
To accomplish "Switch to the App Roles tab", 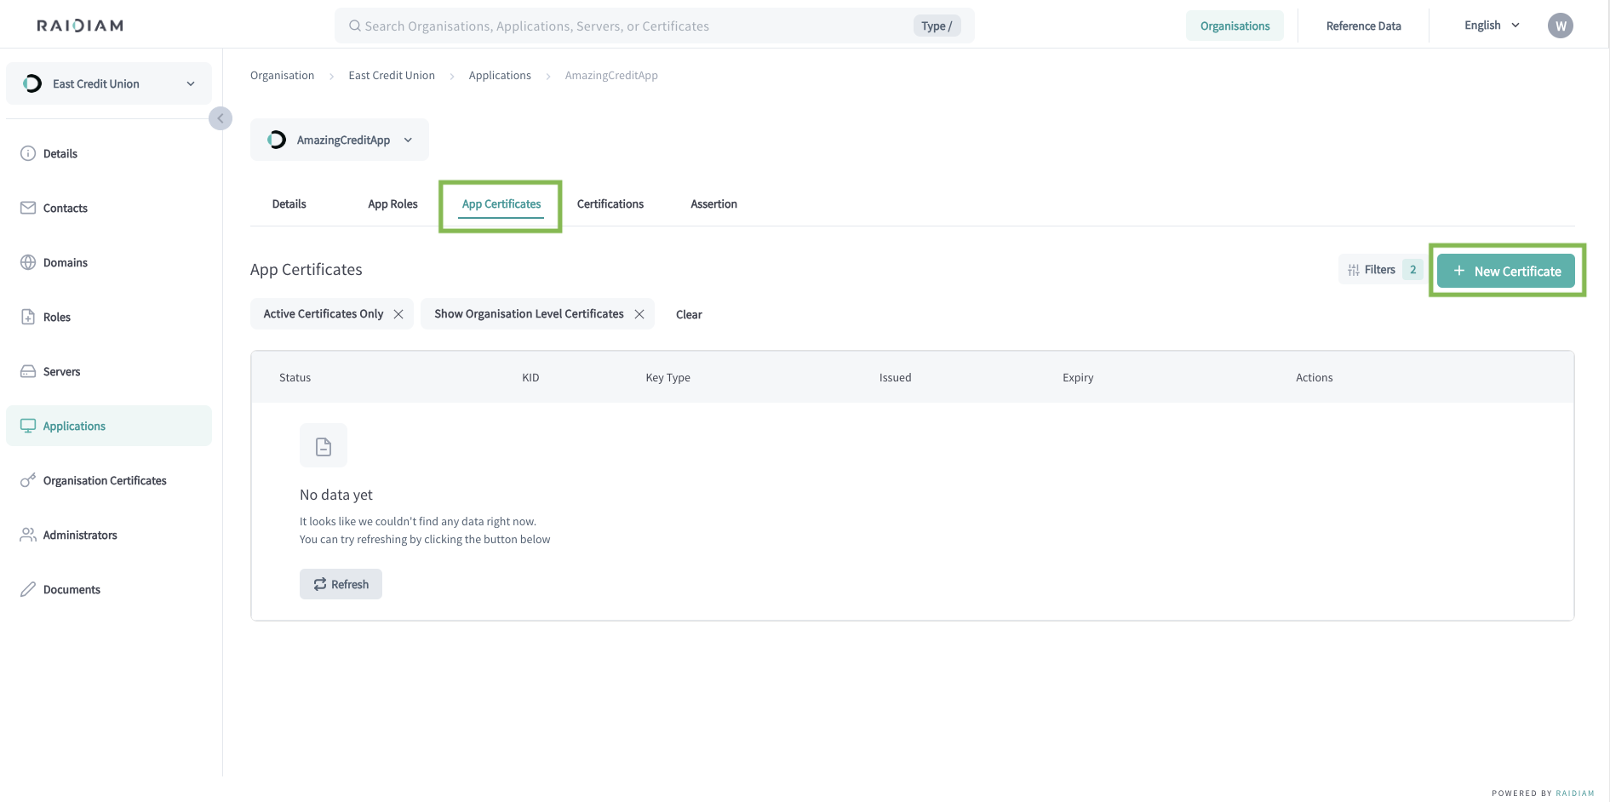I will tap(392, 204).
